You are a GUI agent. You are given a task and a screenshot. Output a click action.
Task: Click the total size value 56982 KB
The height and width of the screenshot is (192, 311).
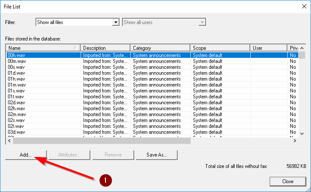296,166
